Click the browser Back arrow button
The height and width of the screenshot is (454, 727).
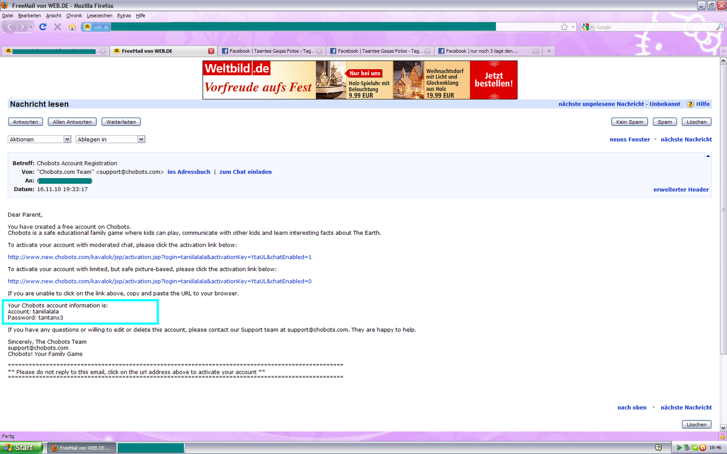point(10,27)
